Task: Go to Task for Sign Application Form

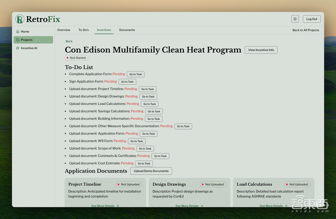Action: click(127, 82)
